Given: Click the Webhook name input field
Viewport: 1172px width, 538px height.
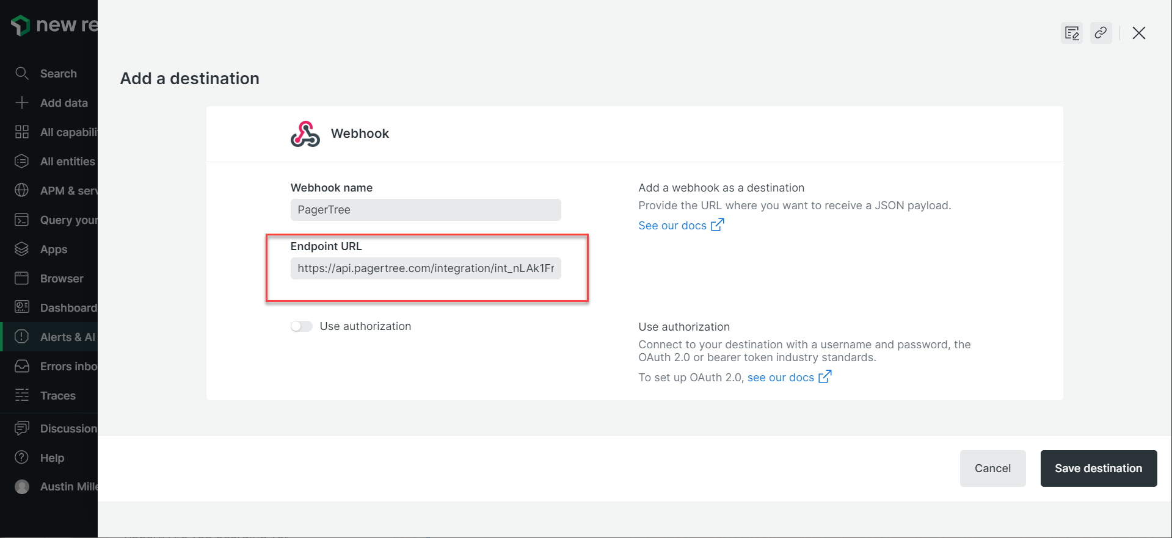Looking at the screenshot, I should (426, 210).
